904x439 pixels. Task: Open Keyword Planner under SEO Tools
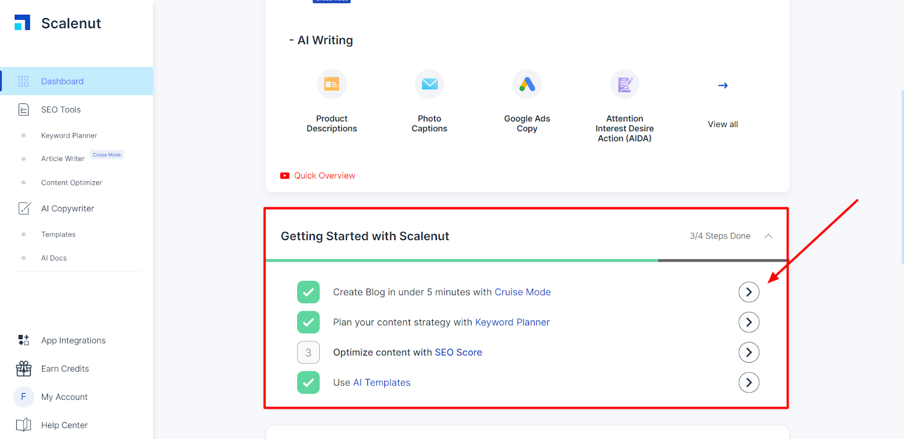69,136
